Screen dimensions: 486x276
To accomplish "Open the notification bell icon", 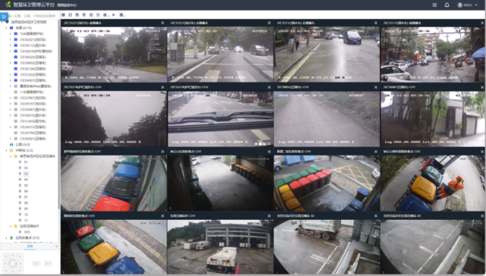I will [x=447, y=5].
